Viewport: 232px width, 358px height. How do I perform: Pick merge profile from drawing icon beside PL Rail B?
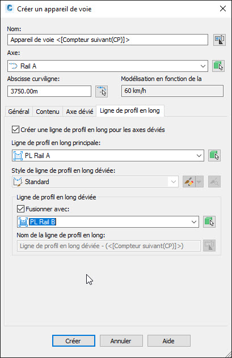click(209, 221)
